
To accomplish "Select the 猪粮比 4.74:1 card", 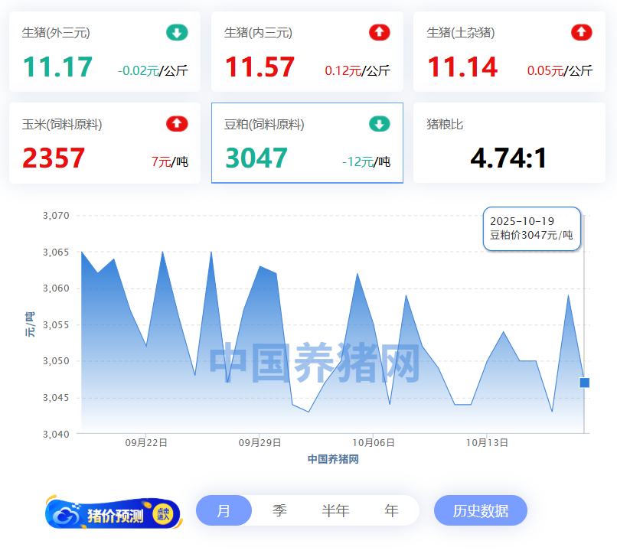I will (508, 143).
